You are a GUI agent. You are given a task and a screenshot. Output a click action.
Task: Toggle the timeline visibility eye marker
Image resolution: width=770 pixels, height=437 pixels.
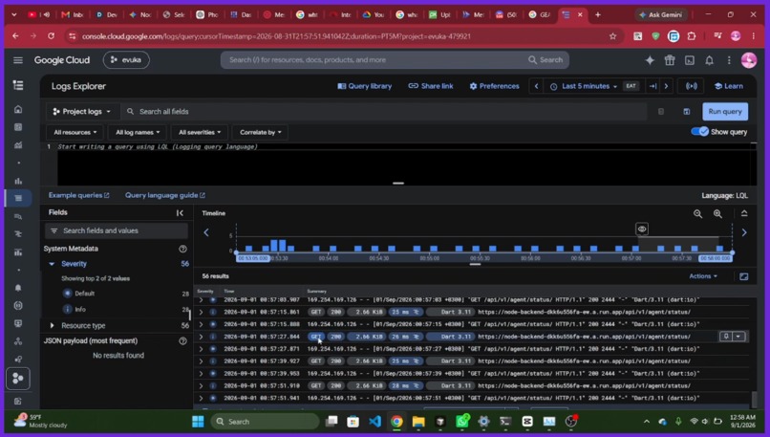(642, 229)
